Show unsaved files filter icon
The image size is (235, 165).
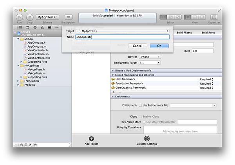click(30, 145)
